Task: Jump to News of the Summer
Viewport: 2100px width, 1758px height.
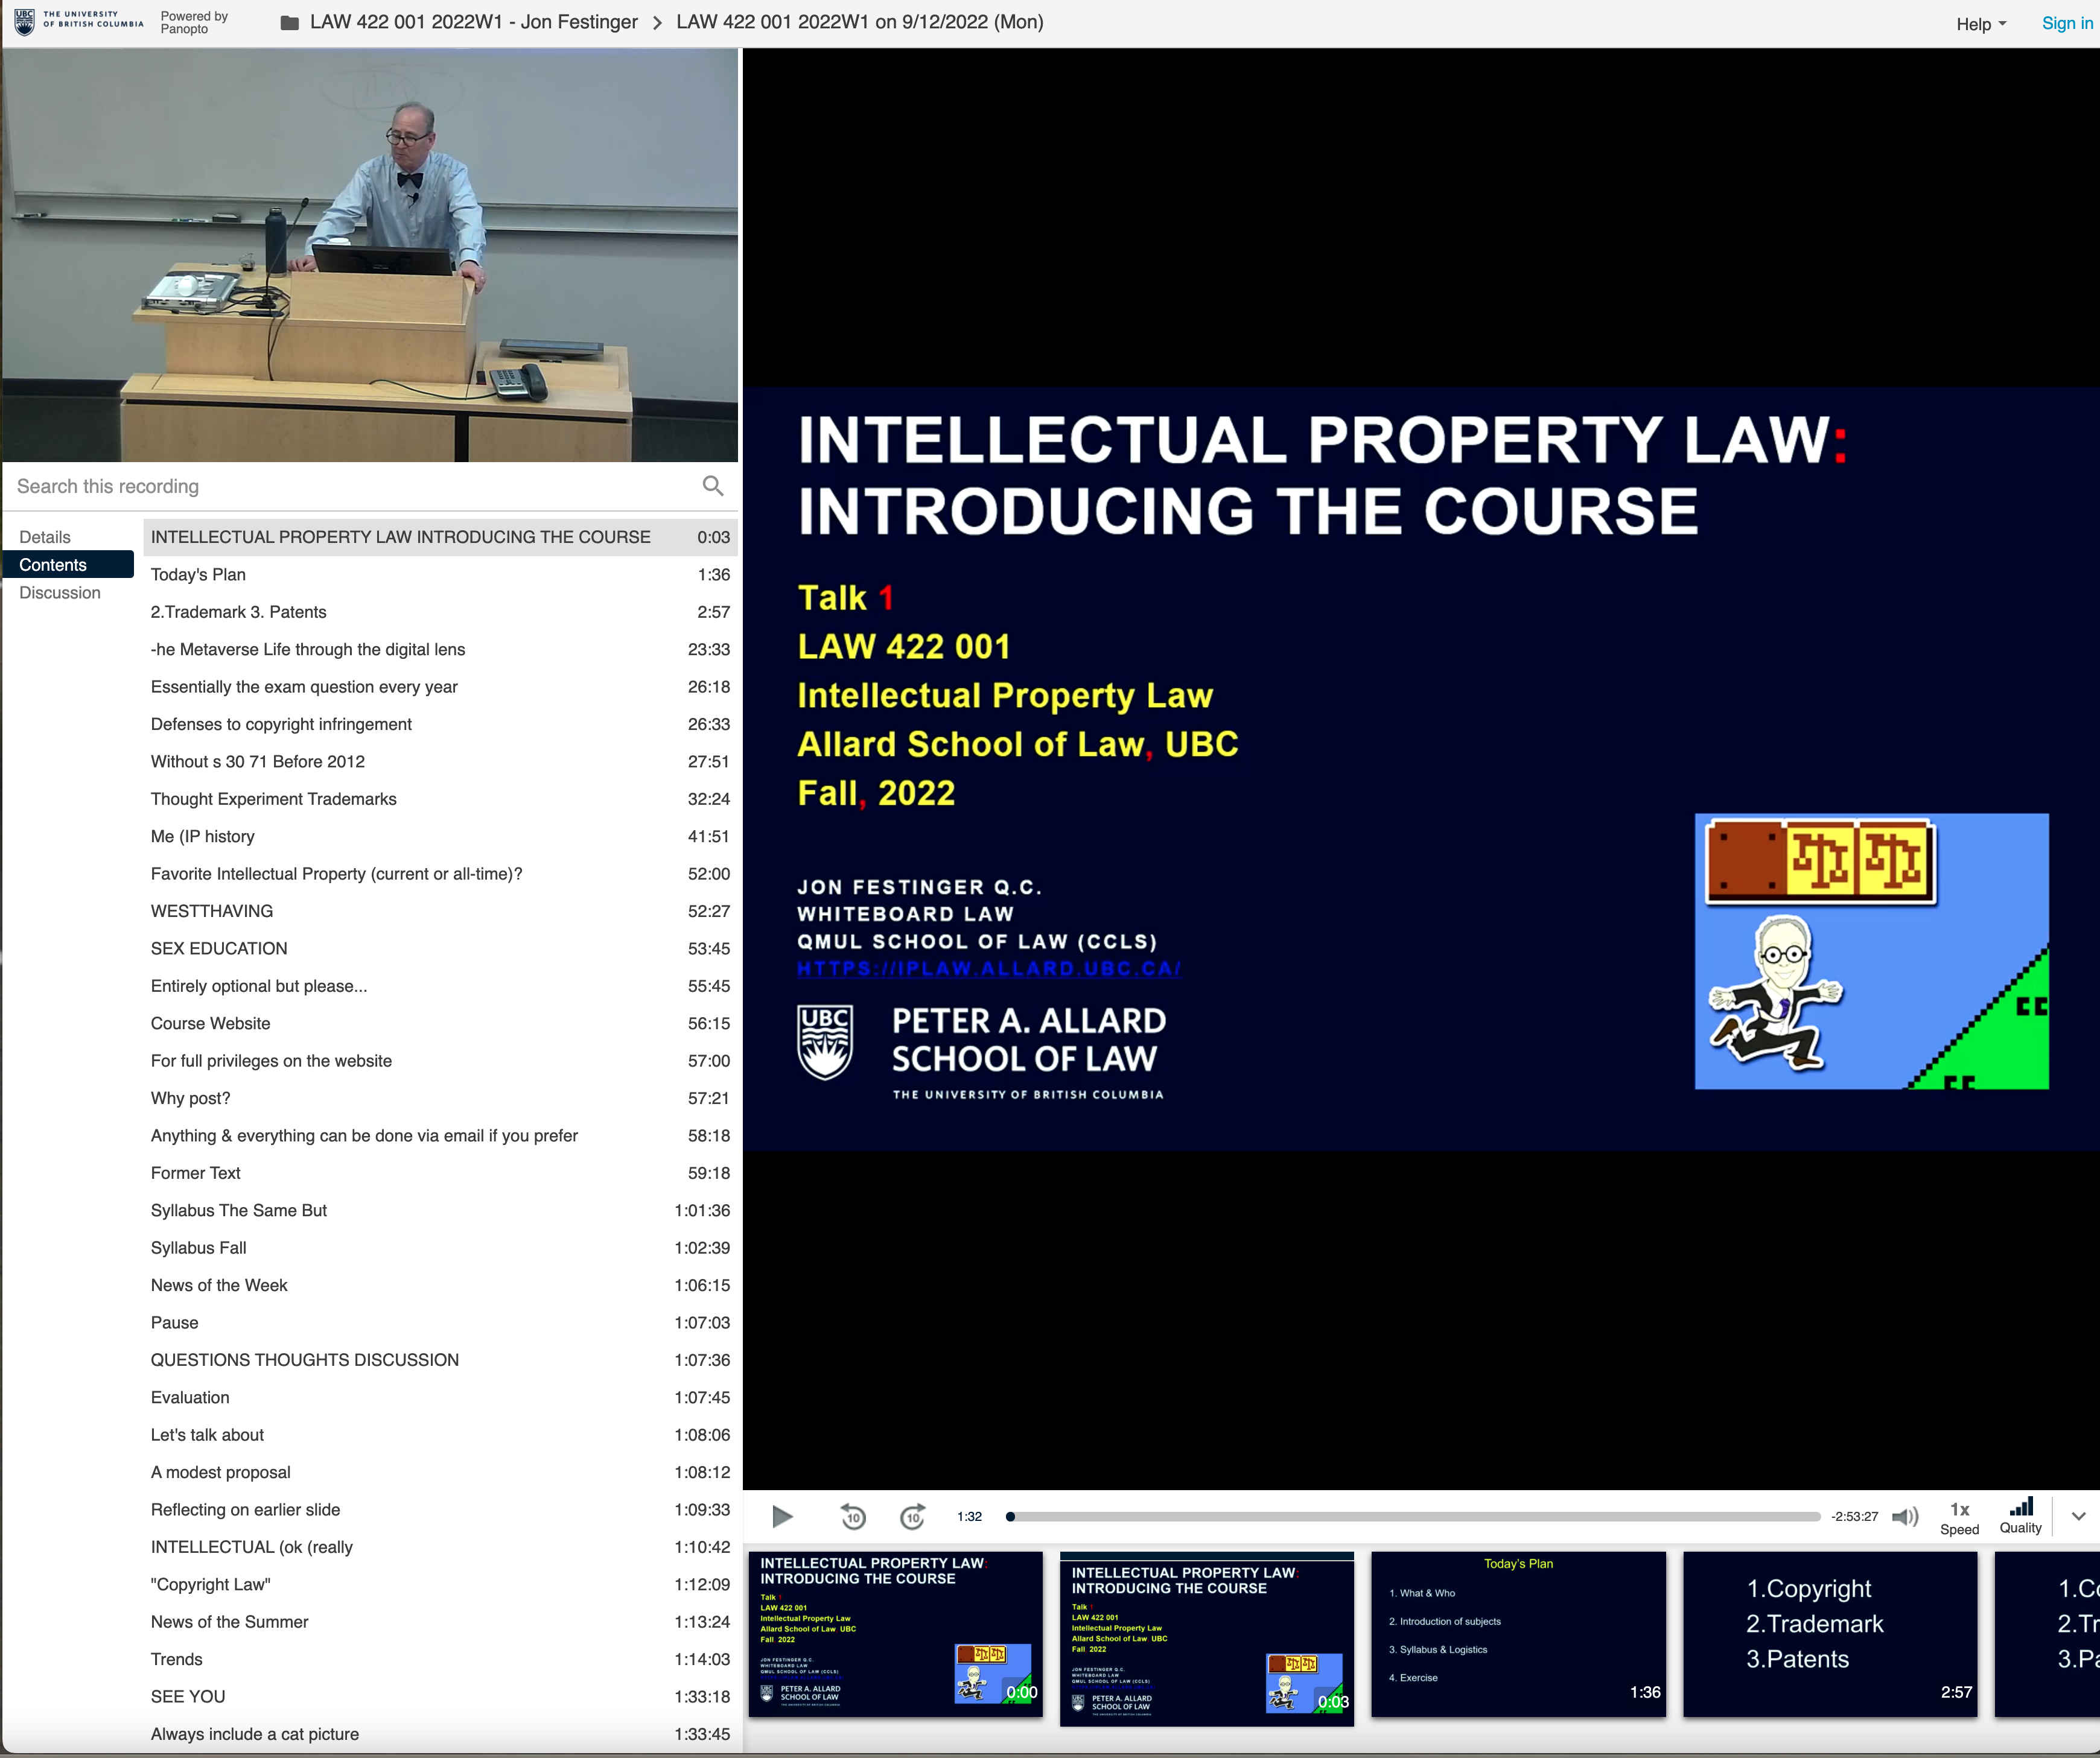Action: 440,1622
